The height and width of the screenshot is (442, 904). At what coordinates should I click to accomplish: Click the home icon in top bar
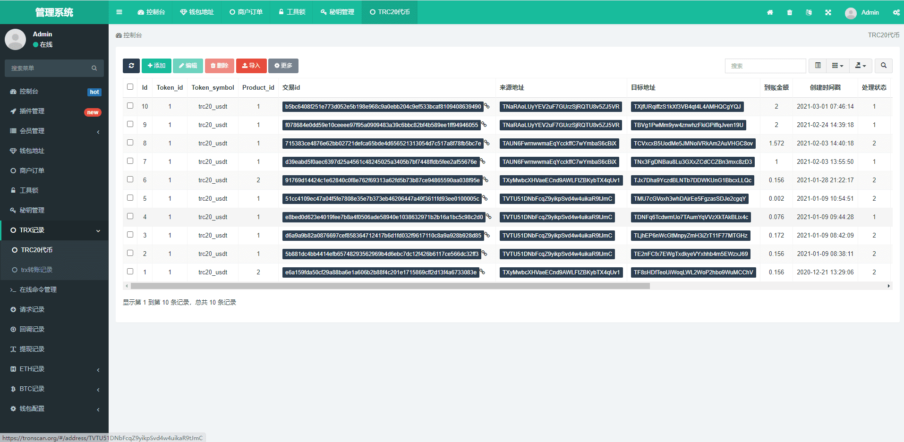pyautogui.click(x=770, y=12)
